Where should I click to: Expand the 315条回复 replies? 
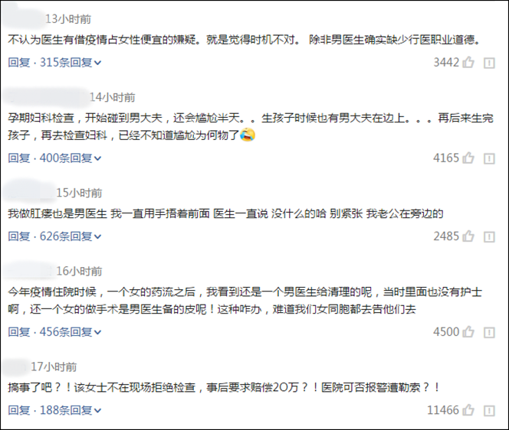click(71, 63)
